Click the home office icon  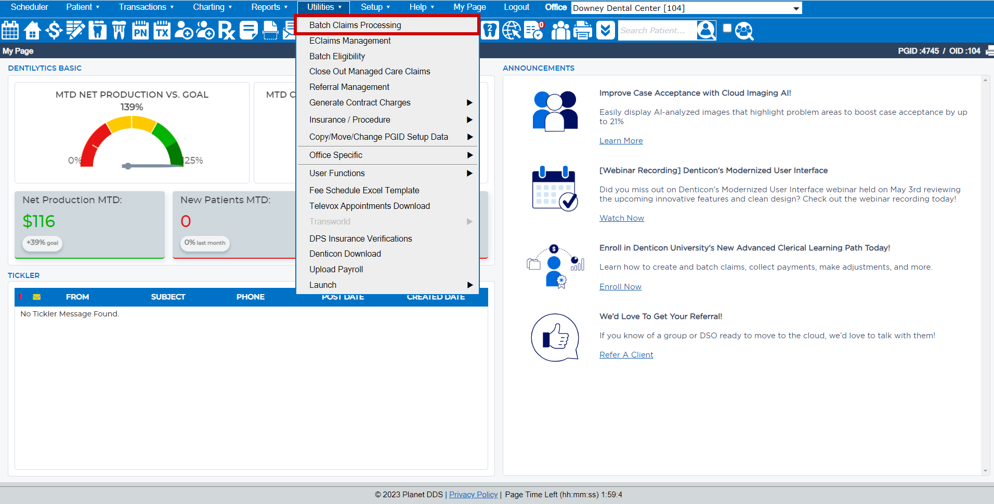(32, 30)
